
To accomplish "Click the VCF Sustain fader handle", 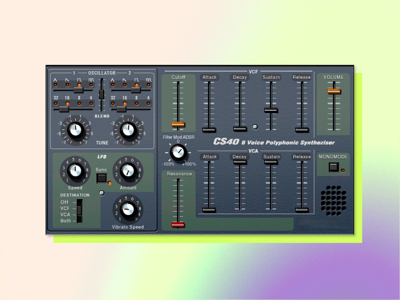I will [x=271, y=110].
